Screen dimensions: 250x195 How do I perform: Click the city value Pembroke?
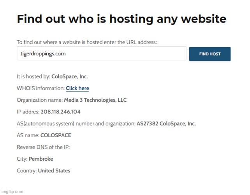(x=41, y=159)
